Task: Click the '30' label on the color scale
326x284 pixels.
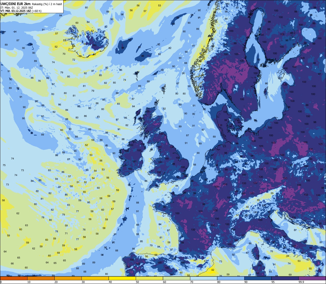Action: point(83,282)
